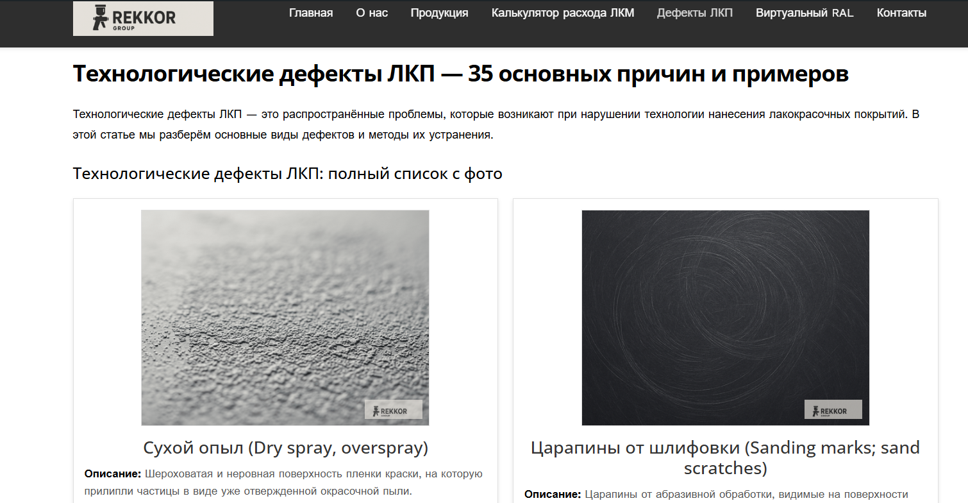Open the sanding marks scratches photo

coord(726,318)
